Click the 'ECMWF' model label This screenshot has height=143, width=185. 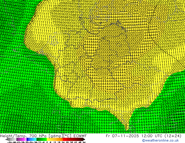tap(80, 136)
